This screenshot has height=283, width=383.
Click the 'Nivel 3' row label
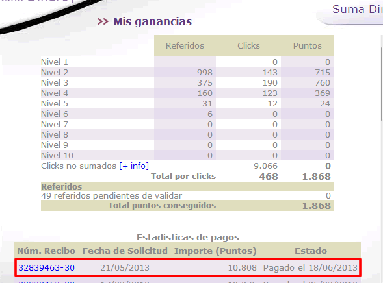point(55,83)
